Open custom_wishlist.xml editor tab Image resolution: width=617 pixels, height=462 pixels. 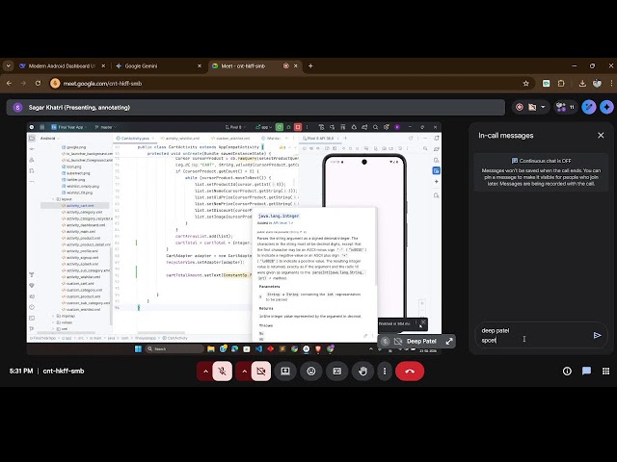click(x=231, y=139)
